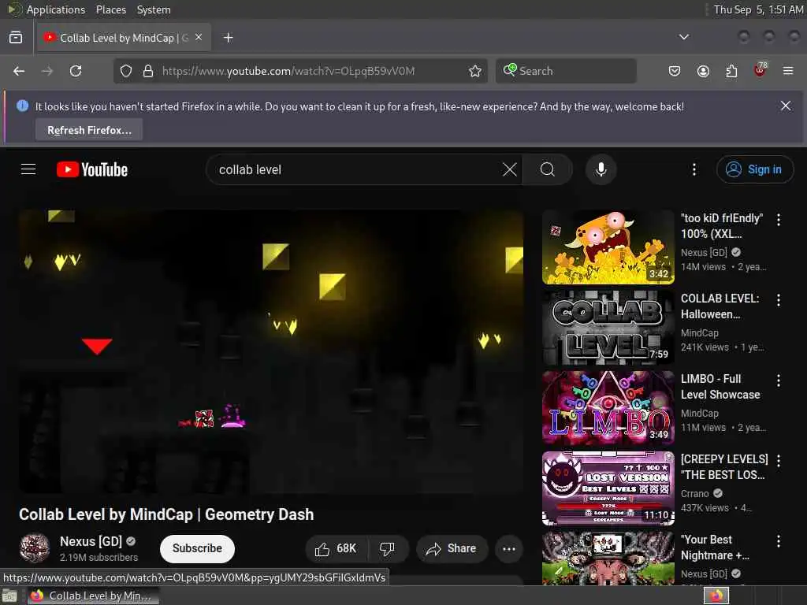The height and width of the screenshot is (605, 807).
Task: Click the forward navigation arrow
Action: 47,71
